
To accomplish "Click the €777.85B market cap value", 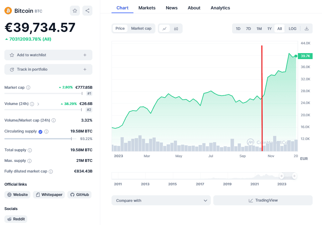I will [x=84, y=87].
